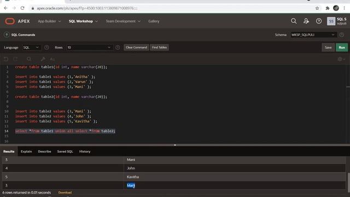Click the green Run button
The height and width of the screenshot is (197, 350).
(342, 48)
